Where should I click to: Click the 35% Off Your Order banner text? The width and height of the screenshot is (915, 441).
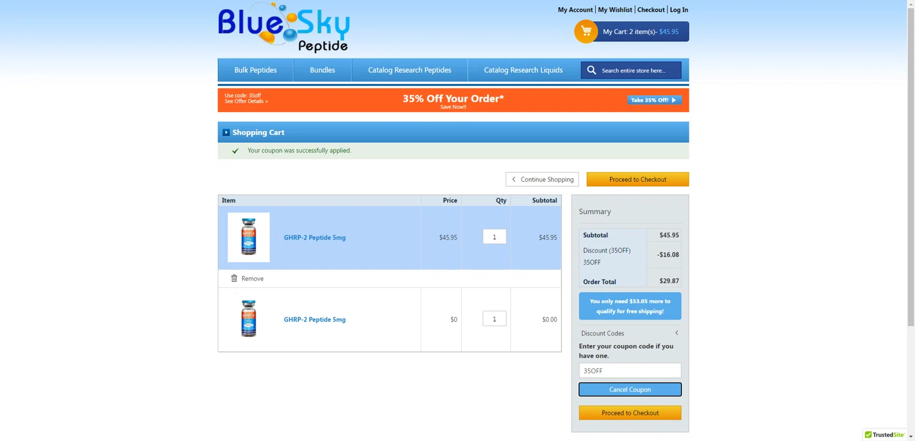[x=453, y=99]
